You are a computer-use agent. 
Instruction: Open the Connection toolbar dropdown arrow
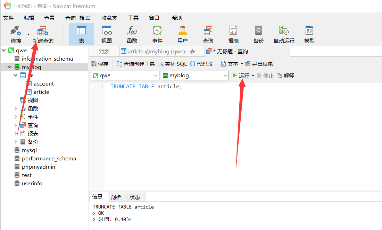coord(28,34)
